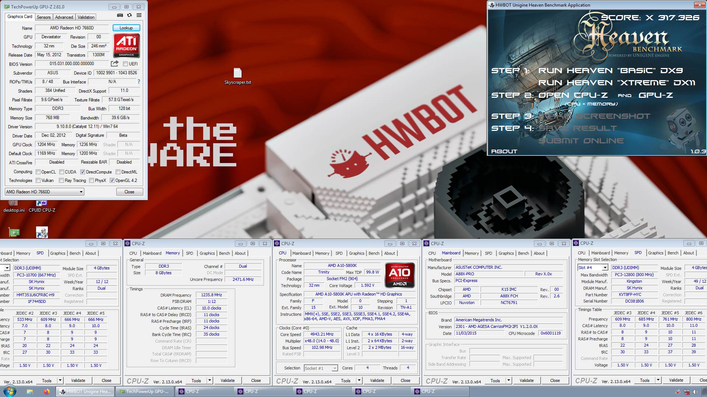
Task: Toggle the OpenGL 4.2 checkbox
Action: click(112, 180)
